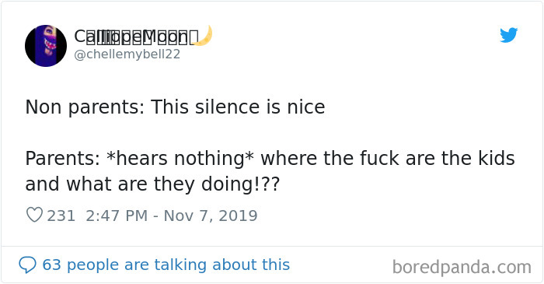
Task: Like the tweet with the heart icon
Action: (x=34, y=215)
